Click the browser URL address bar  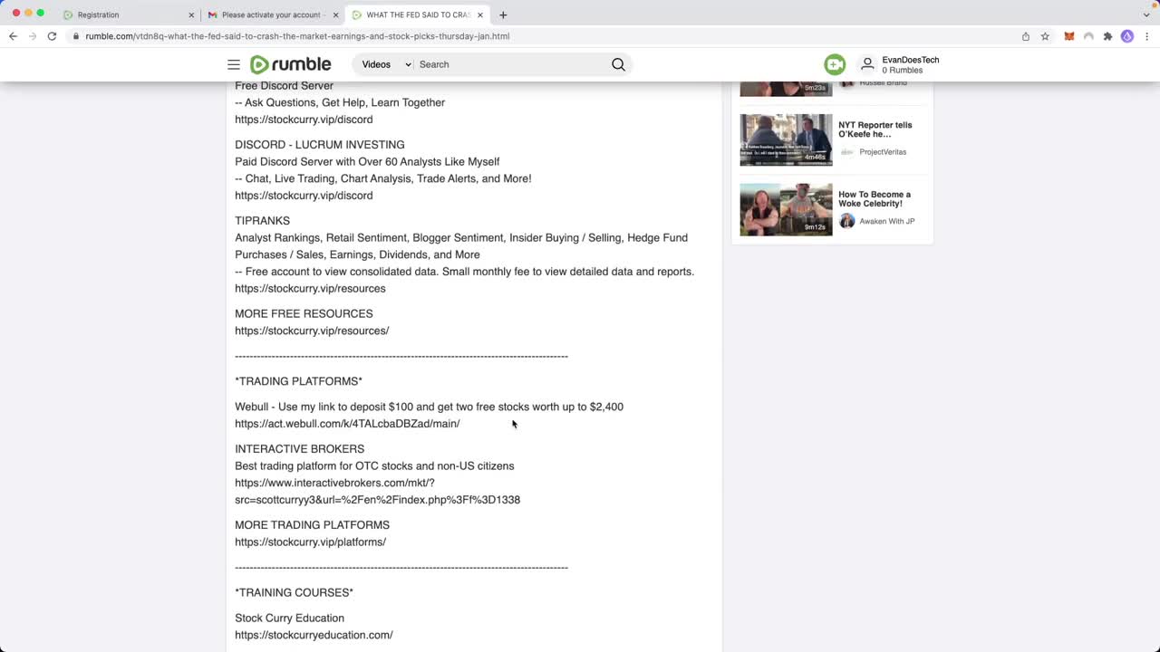point(544,36)
